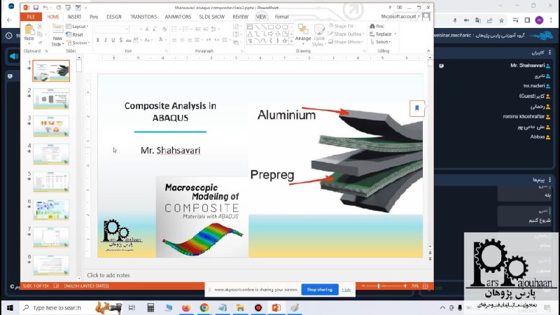560x315 pixels.
Task: Click 'Click to add notes' area
Action: (108, 275)
